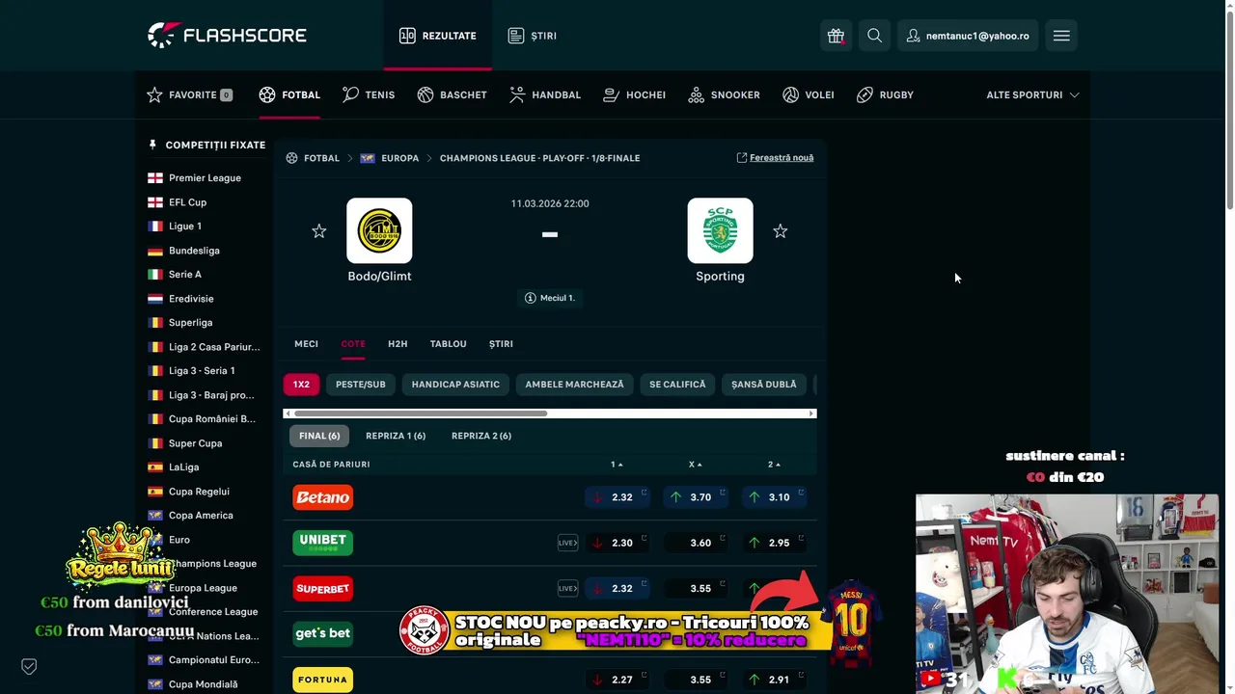Image resolution: width=1235 pixels, height=694 pixels.
Task: Click the Sporting team crest
Action: tap(720, 230)
